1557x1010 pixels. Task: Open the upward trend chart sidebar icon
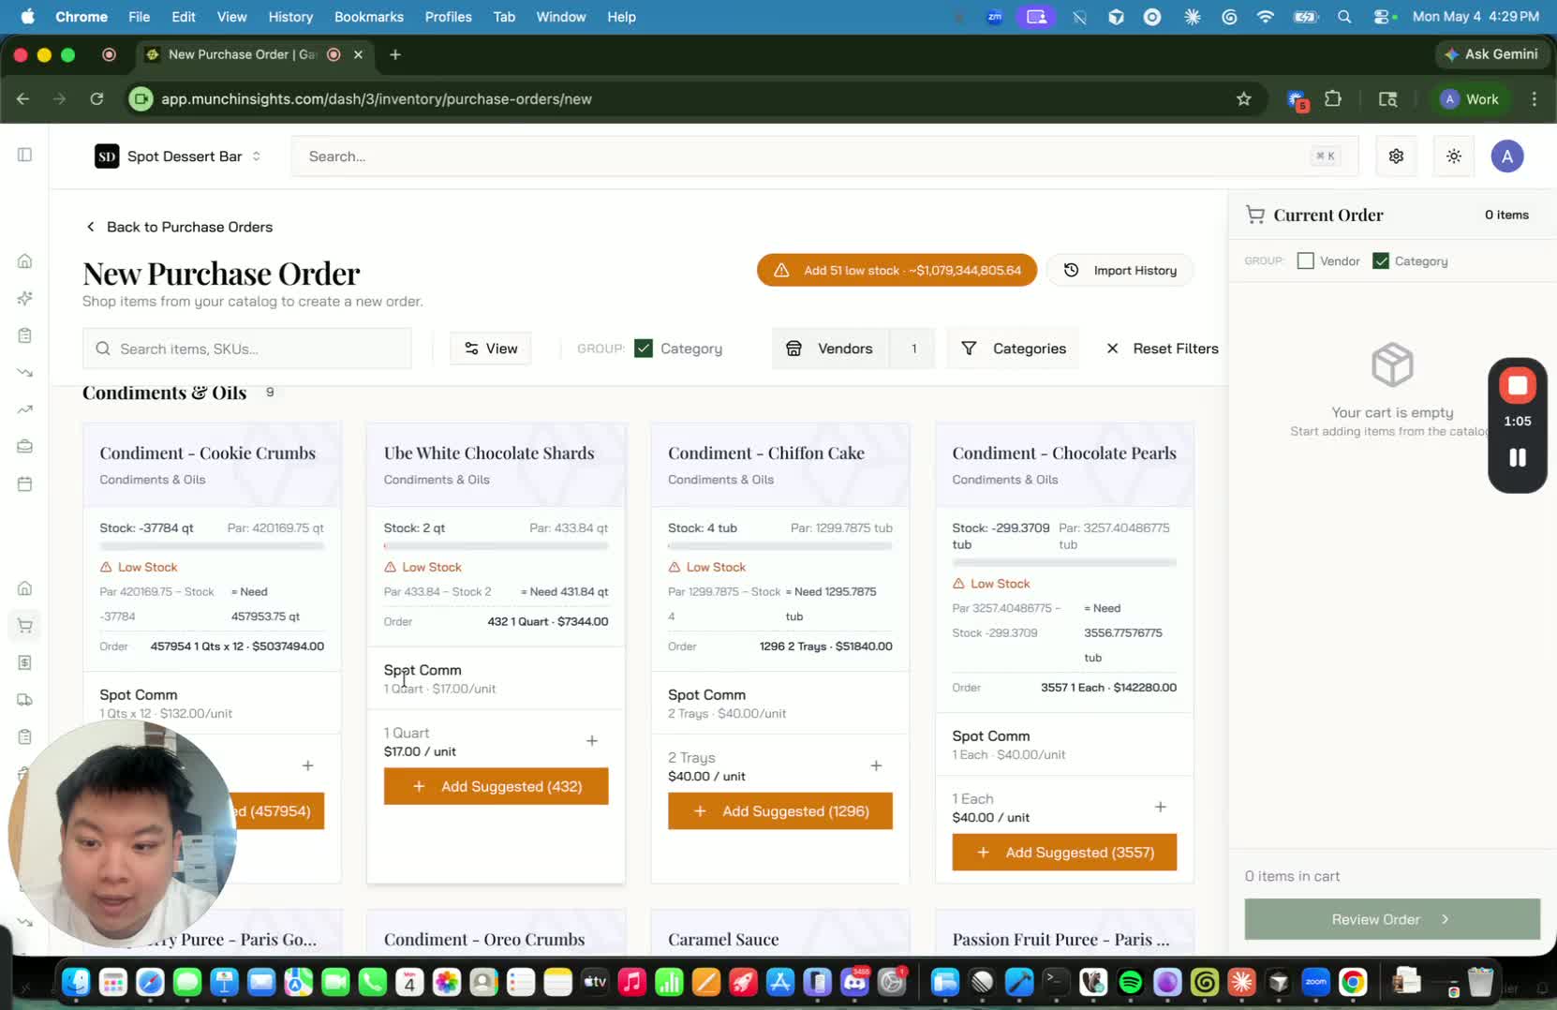(x=25, y=409)
